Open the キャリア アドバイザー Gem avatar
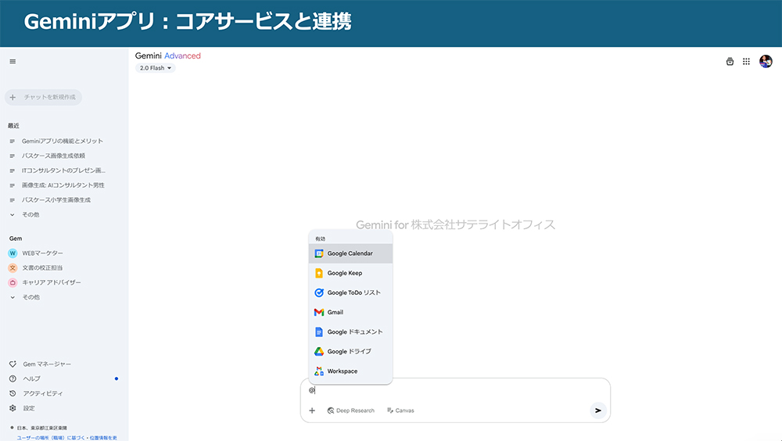This screenshot has height=441, width=782. point(13,282)
